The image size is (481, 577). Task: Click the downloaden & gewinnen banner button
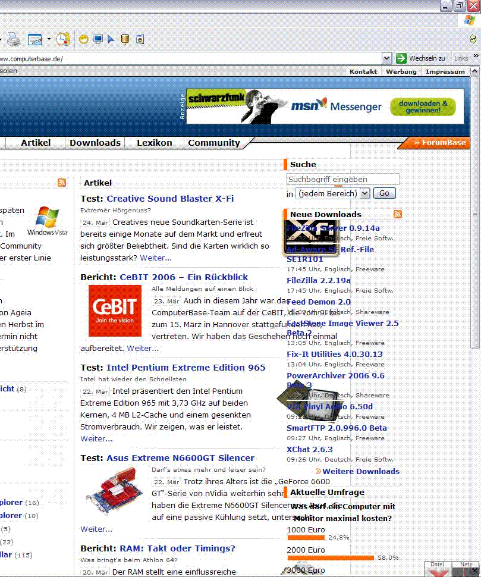[423, 106]
